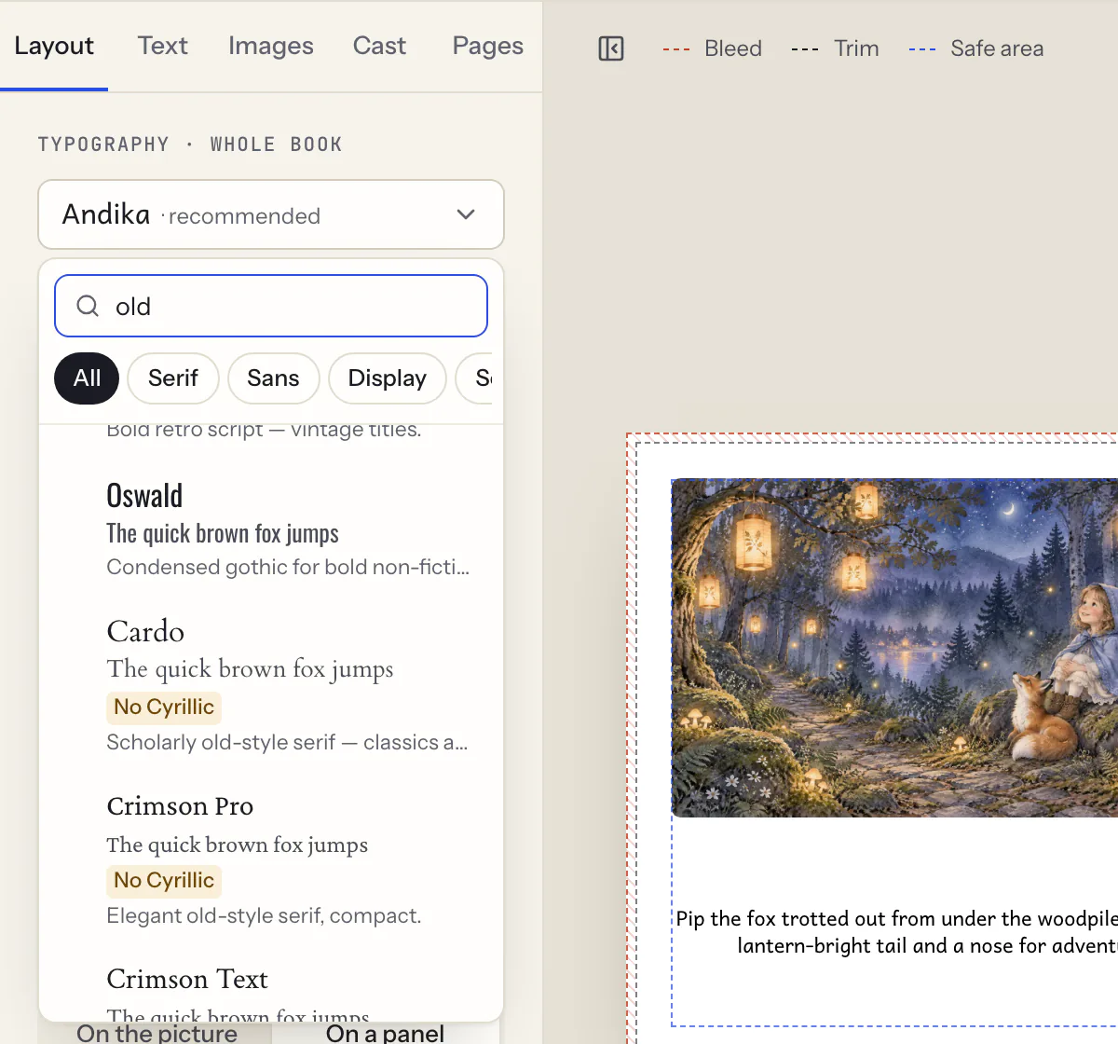
Task: Open the Cast tab
Action: (x=379, y=46)
